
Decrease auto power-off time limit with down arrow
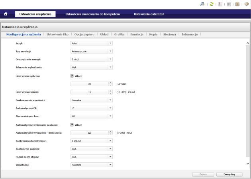[110, 134]
